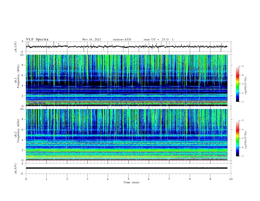Click the ch.2 "Frequency (kHz)" axis label
Viewport: 260px width, 201px height.
click(18, 131)
